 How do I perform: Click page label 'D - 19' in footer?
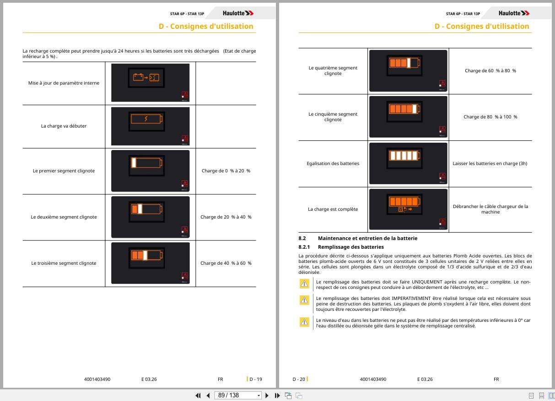click(x=256, y=379)
